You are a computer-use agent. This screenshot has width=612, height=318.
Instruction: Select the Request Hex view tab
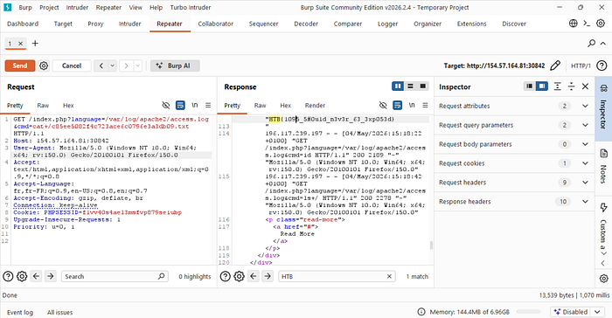(x=68, y=106)
